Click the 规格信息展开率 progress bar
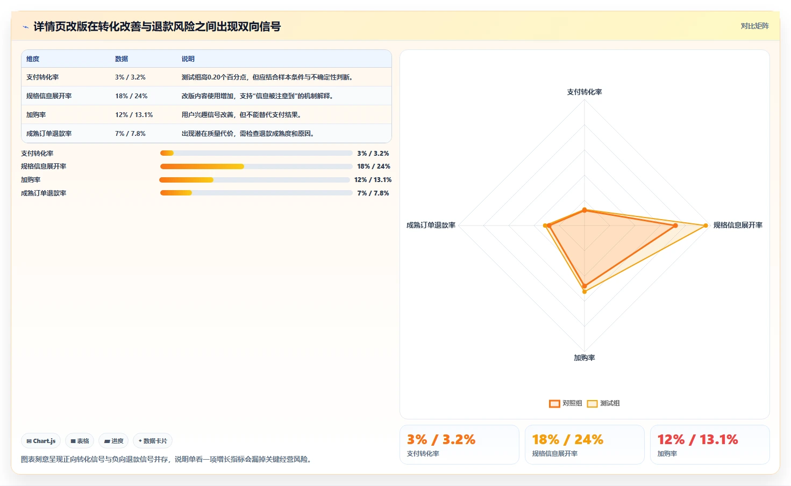 click(256, 166)
